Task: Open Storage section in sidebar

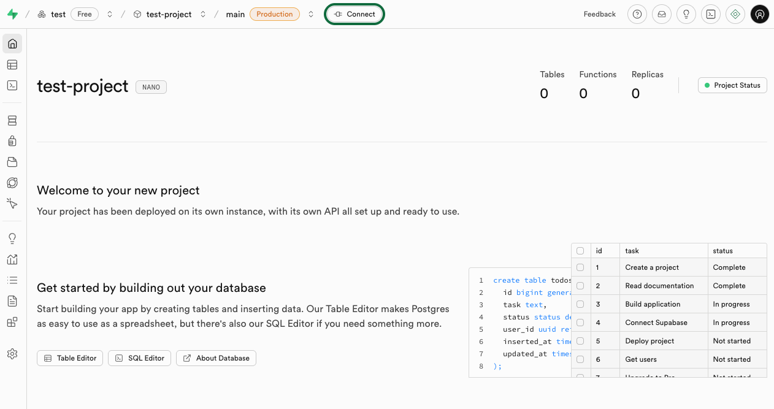Action: 12,162
